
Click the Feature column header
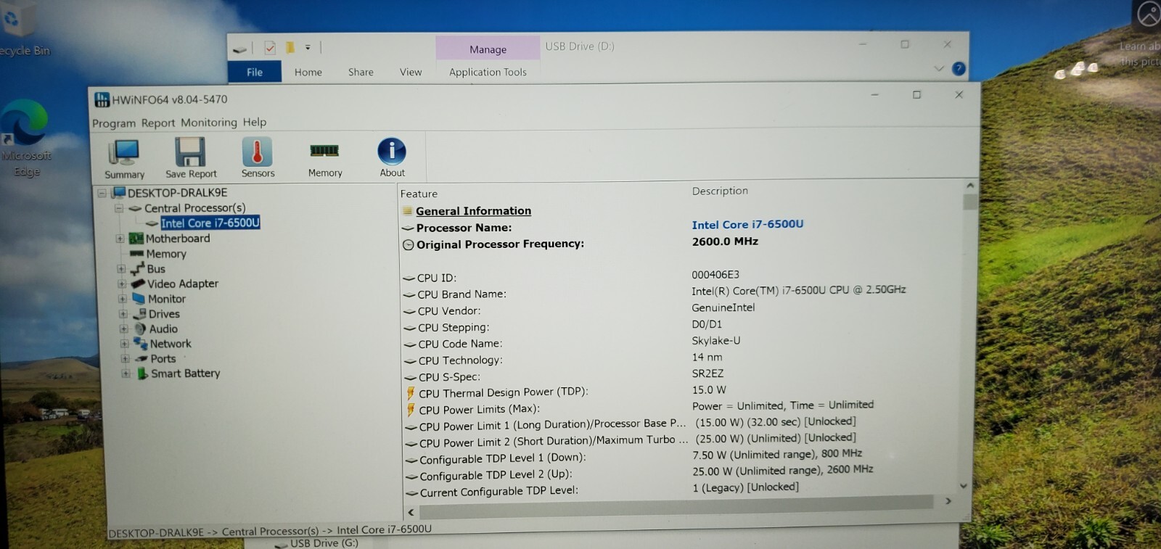click(x=419, y=194)
